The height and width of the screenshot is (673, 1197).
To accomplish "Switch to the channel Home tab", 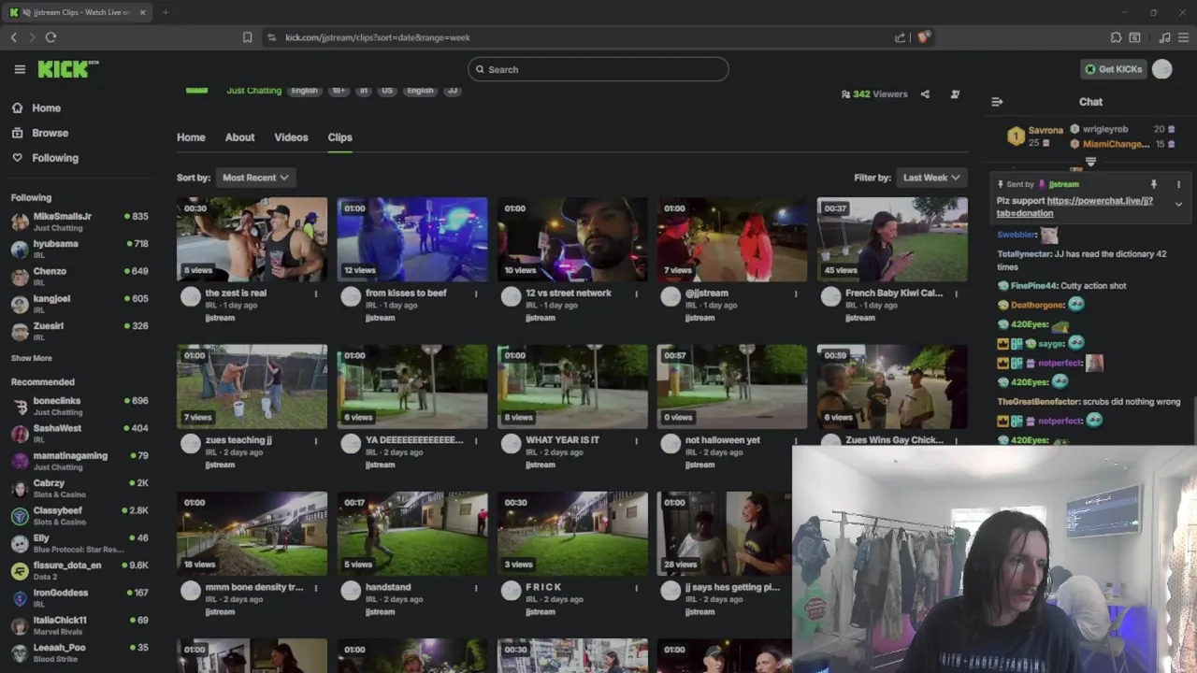I will click(x=191, y=137).
